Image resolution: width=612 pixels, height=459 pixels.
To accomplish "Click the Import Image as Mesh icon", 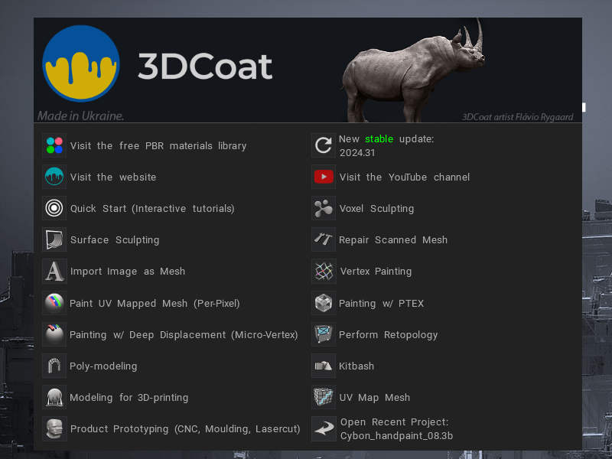I will (x=54, y=271).
